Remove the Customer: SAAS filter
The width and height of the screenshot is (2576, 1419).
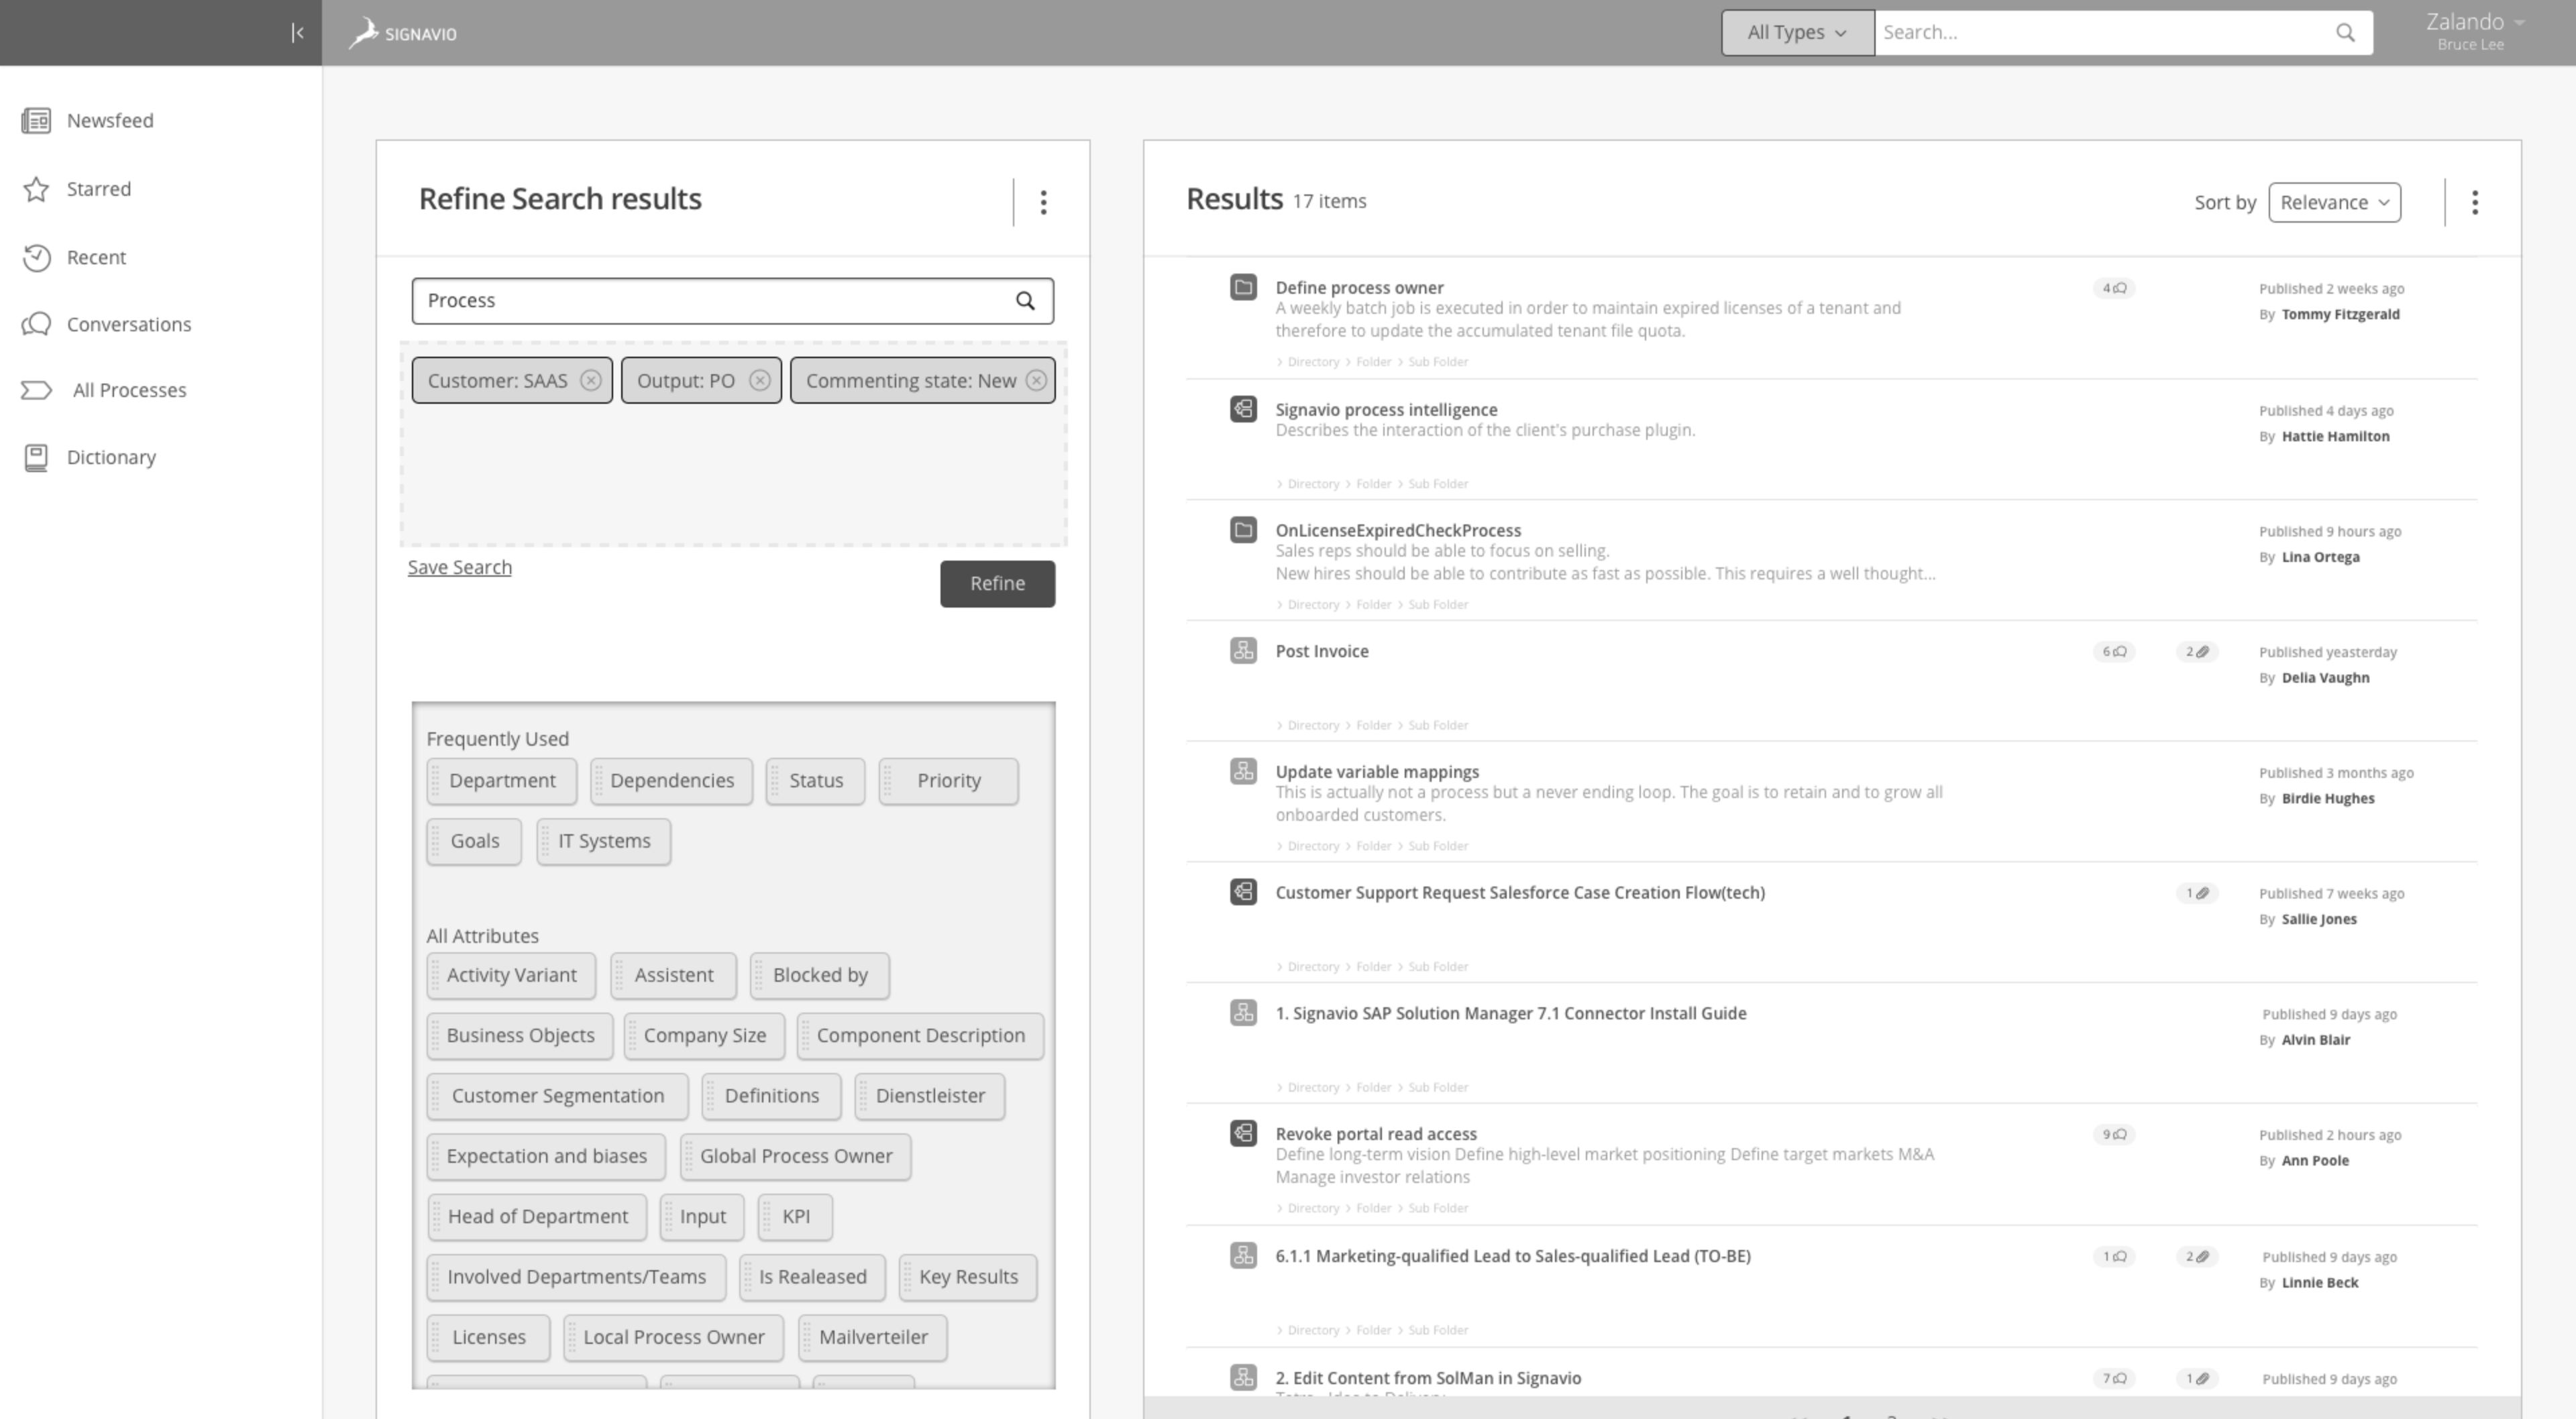[x=591, y=381]
